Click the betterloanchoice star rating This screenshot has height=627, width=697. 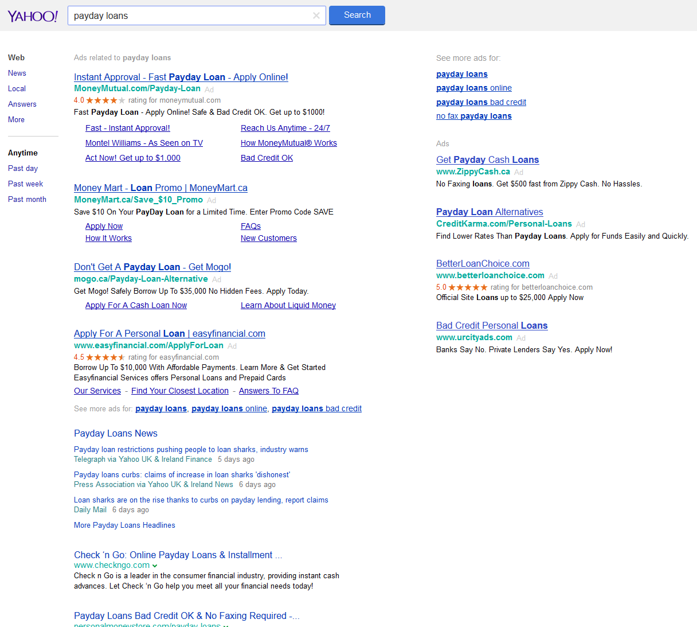pyautogui.click(x=468, y=287)
